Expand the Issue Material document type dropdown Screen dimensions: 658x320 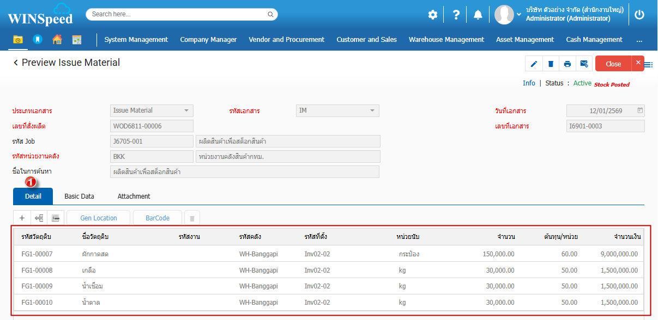tap(186, 110)
